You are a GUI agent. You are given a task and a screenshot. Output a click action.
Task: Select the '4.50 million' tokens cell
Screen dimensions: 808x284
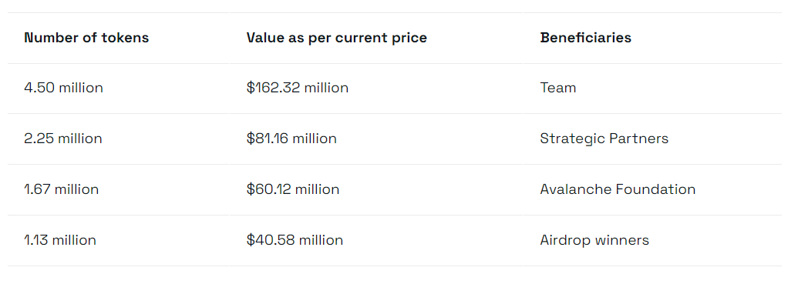(x=63, y=88)
